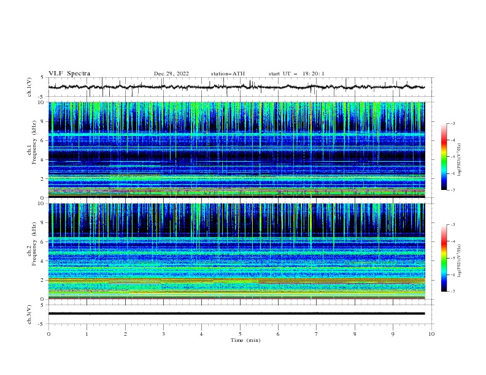Click the 'ch.1(V)' waveform axis label

[29, 87]
